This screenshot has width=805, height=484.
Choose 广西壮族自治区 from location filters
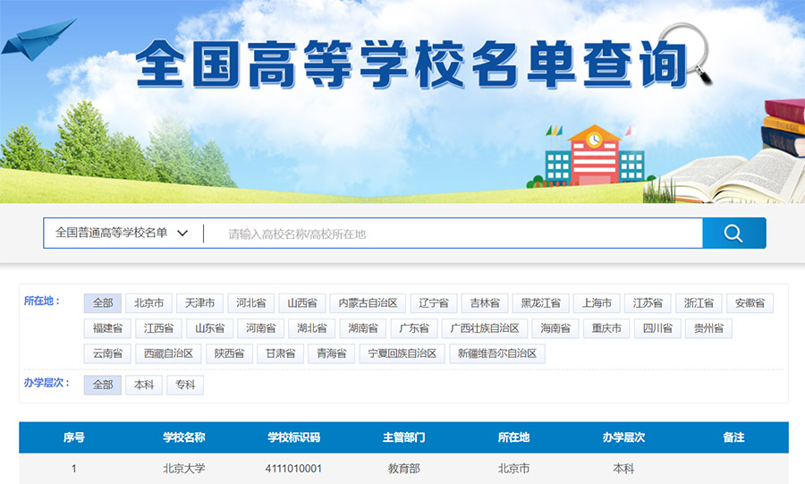pyautogui.click(x=484, y=328)
